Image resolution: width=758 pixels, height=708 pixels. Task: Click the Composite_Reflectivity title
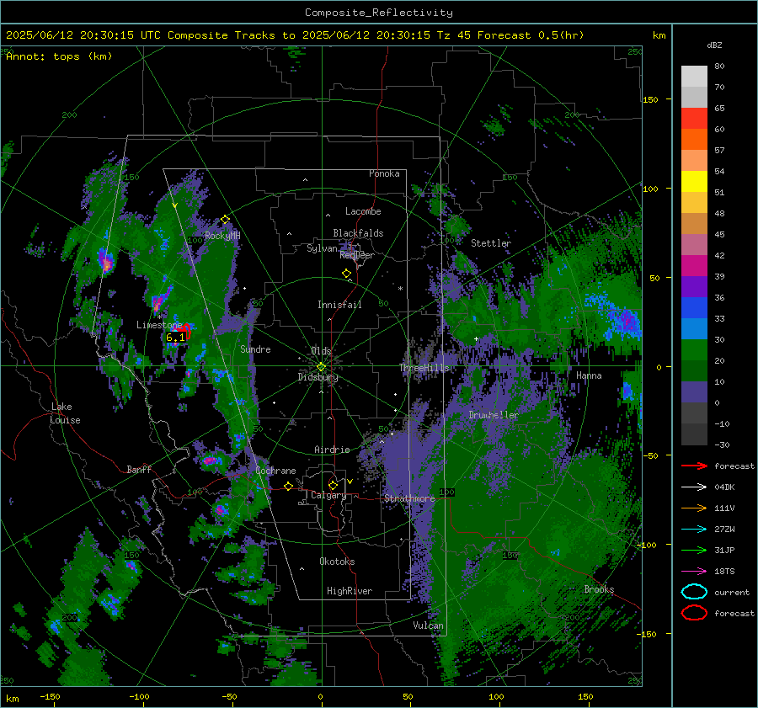point(378,13)
